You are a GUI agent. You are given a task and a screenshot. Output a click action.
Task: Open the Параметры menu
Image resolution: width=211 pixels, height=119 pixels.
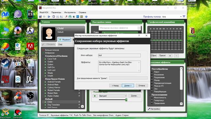56,13
